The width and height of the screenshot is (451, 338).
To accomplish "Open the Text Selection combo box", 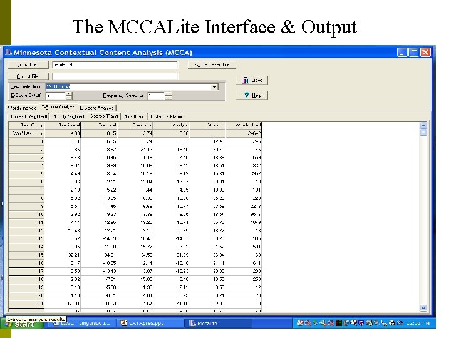I will (132, 87).
